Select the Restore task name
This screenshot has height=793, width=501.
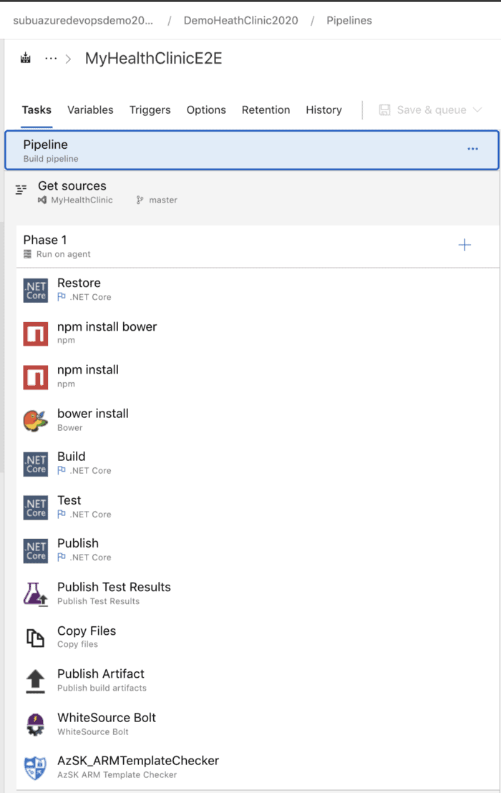[x=79, y=283]
